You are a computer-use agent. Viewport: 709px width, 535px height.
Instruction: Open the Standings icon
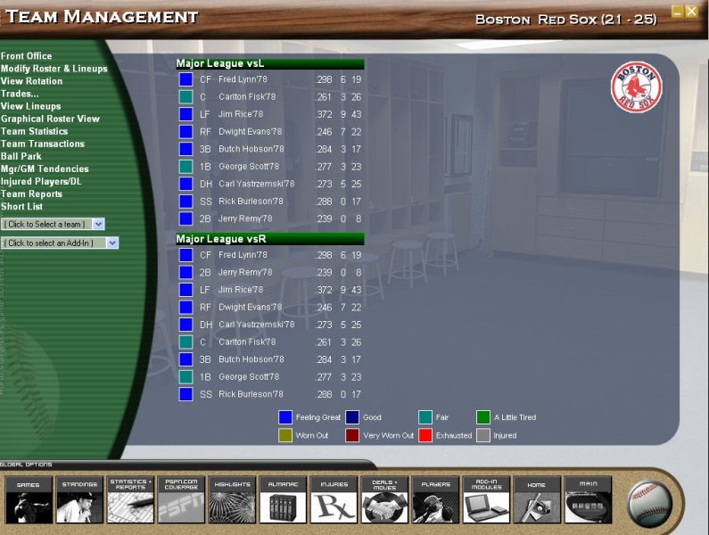pos(79,501)
